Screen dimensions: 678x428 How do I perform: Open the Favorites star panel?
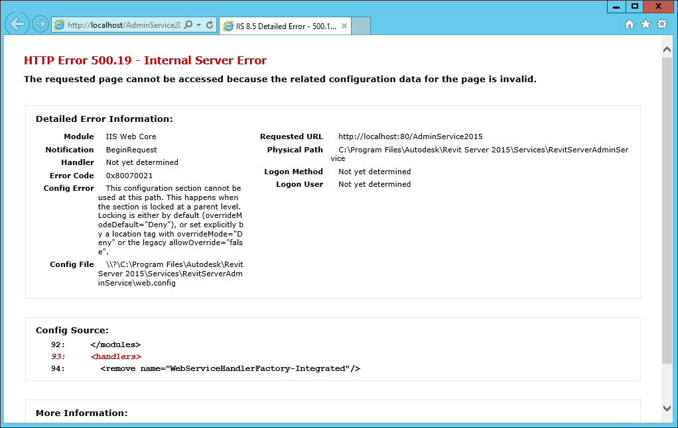coord(644,24)
